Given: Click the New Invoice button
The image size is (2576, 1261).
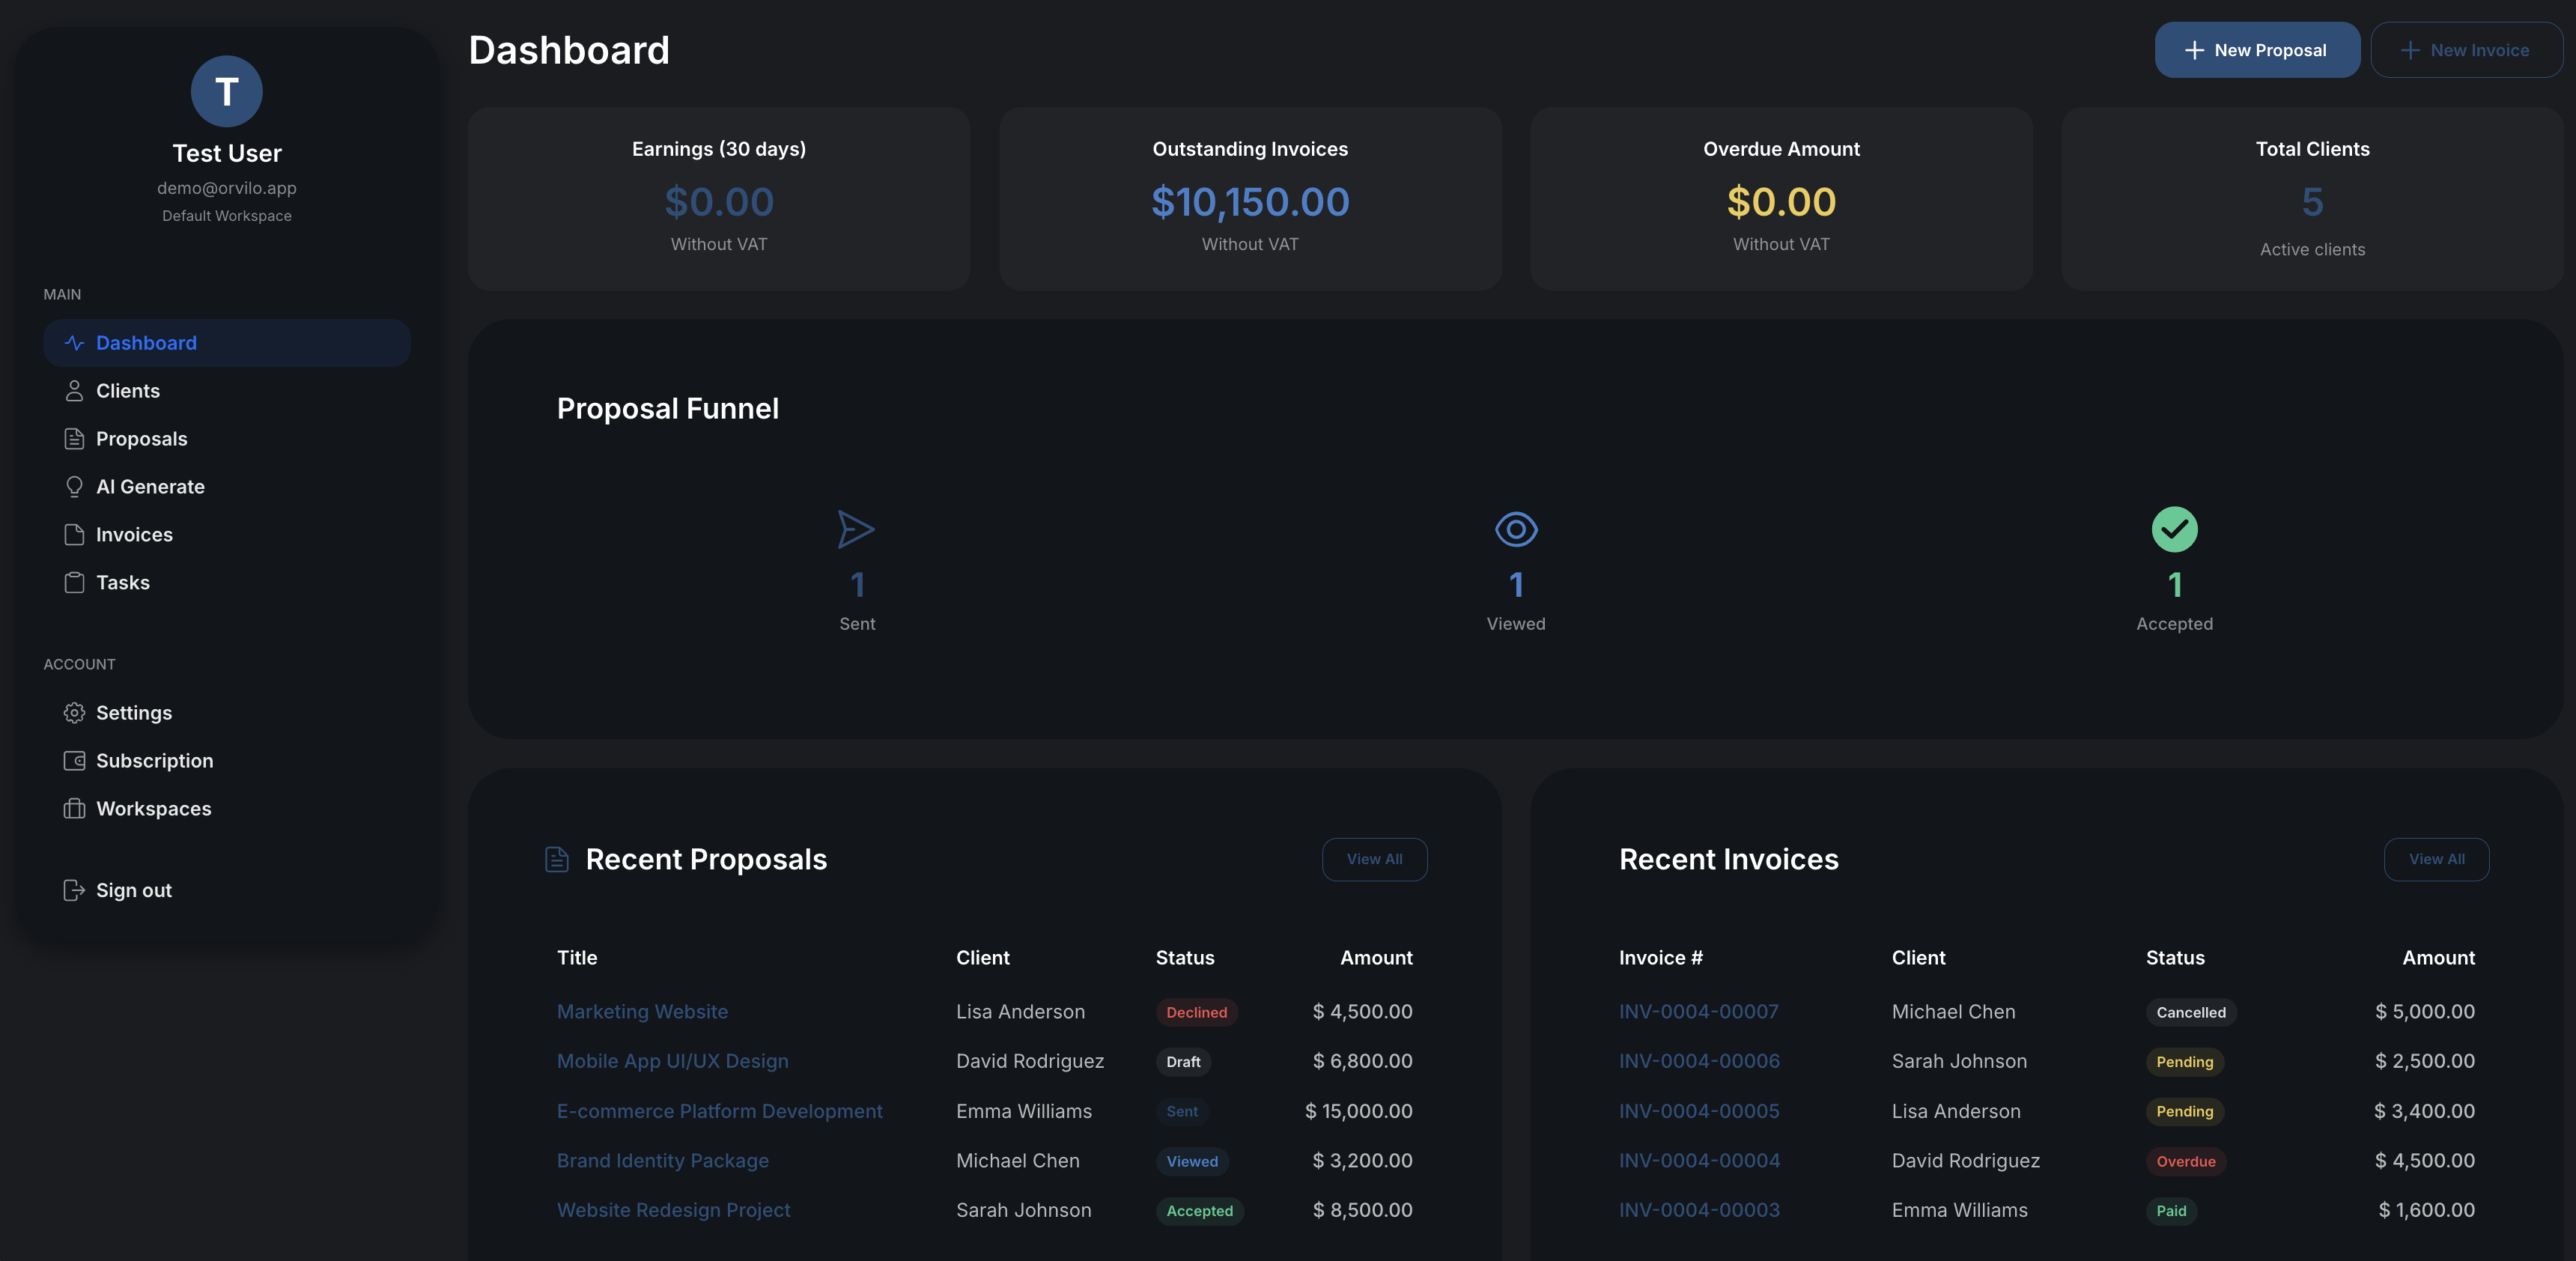Looking at the screenshot, I should [2466, 49].
